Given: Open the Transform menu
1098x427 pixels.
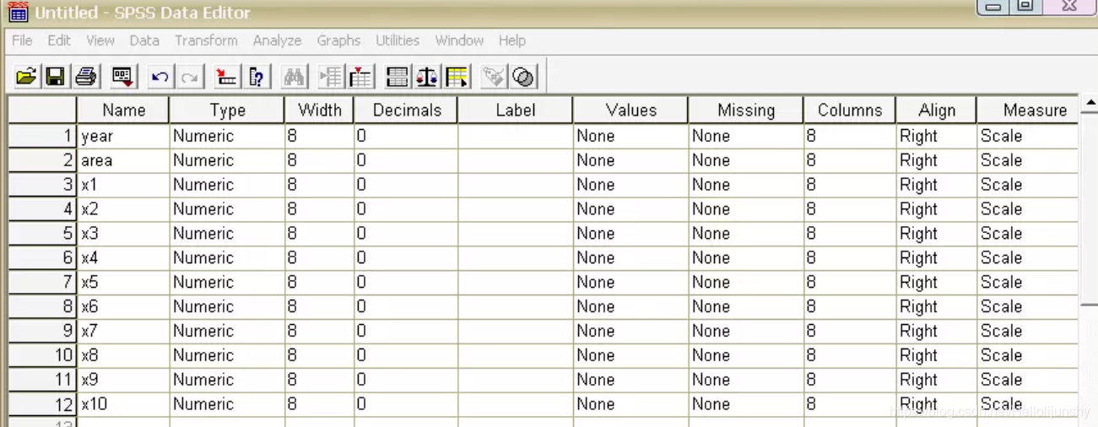Looking at the screenshot, I should pyautogui.click(x=206, y=41).
